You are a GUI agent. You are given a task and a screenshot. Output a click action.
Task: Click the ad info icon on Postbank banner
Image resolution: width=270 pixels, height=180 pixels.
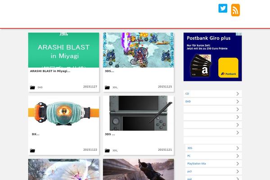point(237,34)
